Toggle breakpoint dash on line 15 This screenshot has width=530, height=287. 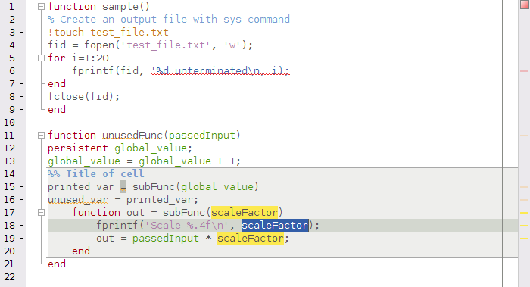(22, 186)
